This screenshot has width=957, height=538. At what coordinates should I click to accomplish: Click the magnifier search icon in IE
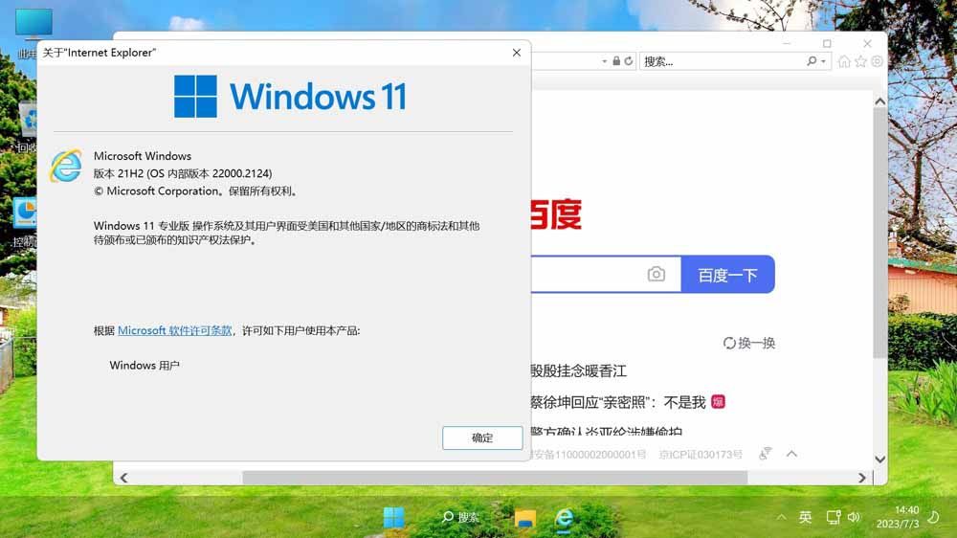click(x=812, y=60)
